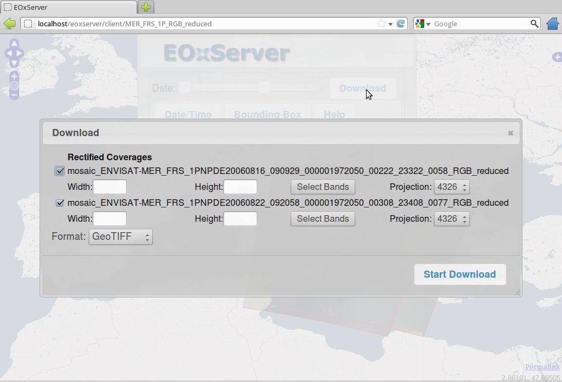This screenshot has width=562, height=382.
Task: Close the Download dialog
Action: 510,133
